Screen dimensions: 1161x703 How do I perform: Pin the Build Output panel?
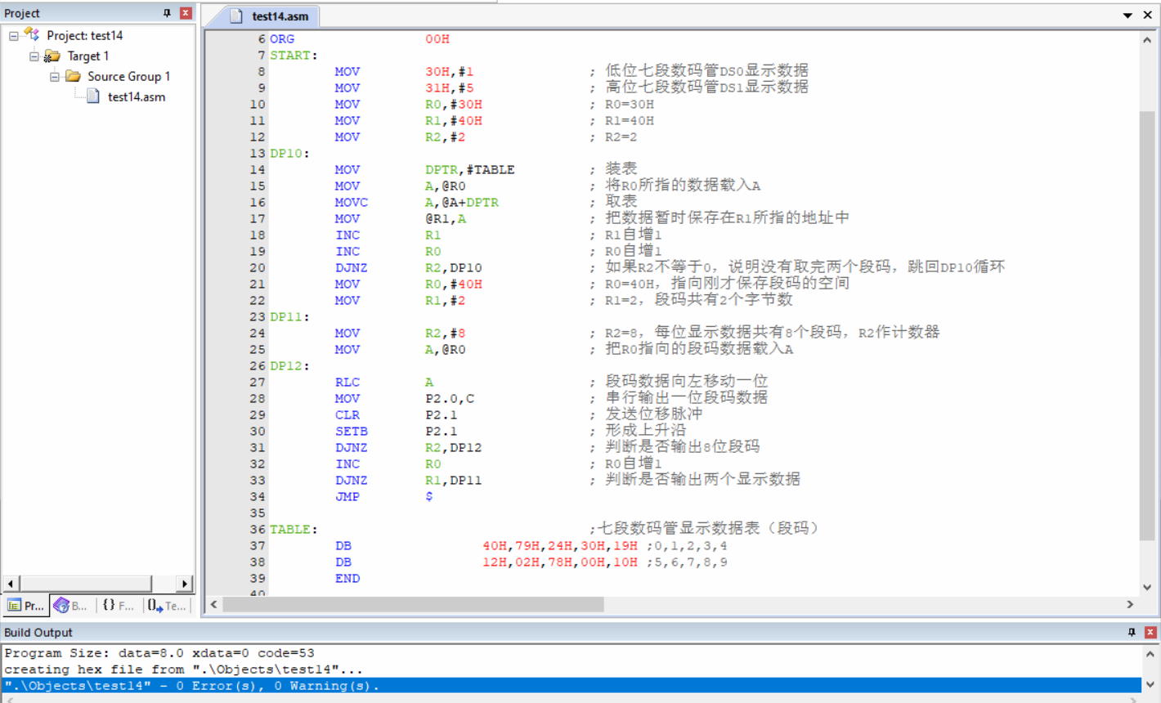click(x=1132, y=632)
